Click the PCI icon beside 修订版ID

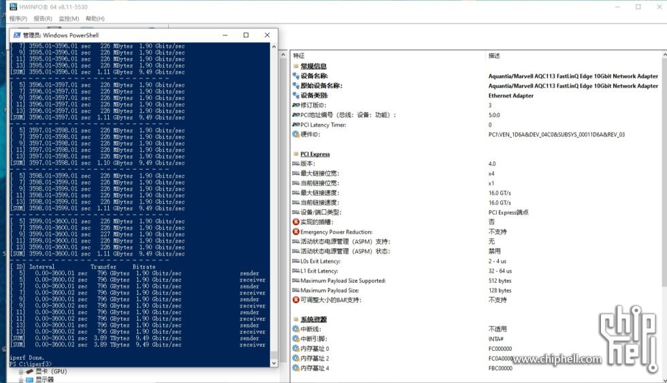coord(295,106)
